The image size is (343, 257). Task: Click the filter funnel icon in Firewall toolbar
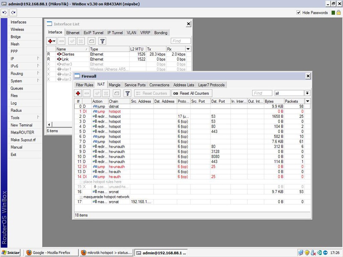point(127,93)
